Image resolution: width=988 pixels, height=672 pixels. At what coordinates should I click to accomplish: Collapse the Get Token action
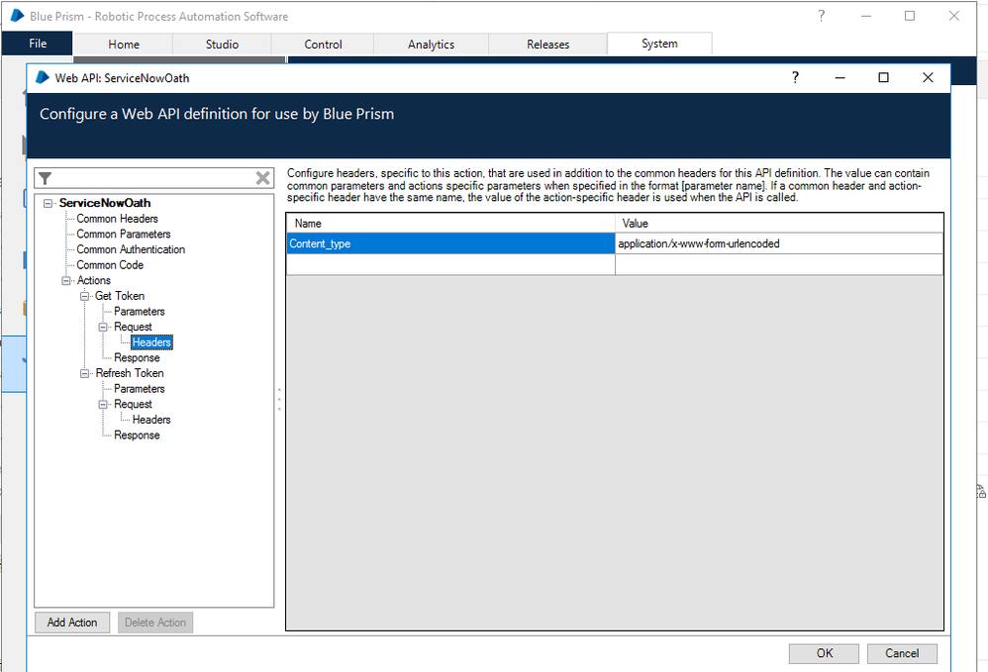pyautogui.click(x=84, y=296)
